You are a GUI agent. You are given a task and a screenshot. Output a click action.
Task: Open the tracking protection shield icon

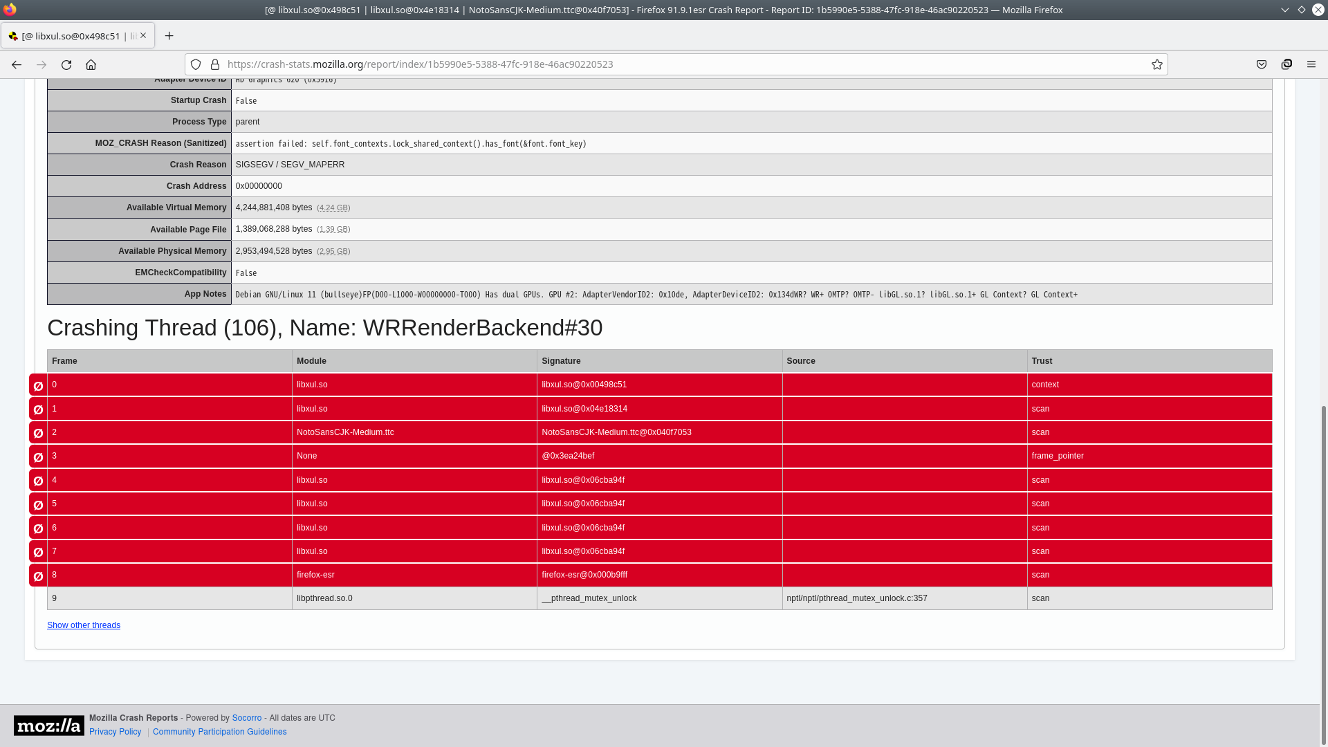[x=196, y=64]
